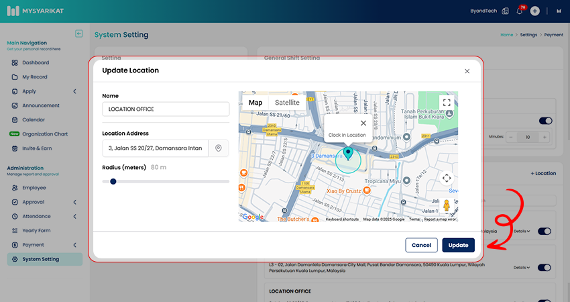Click the System Setting gear icon
This screenshot has width=570, height=302.
pos(15,259)
